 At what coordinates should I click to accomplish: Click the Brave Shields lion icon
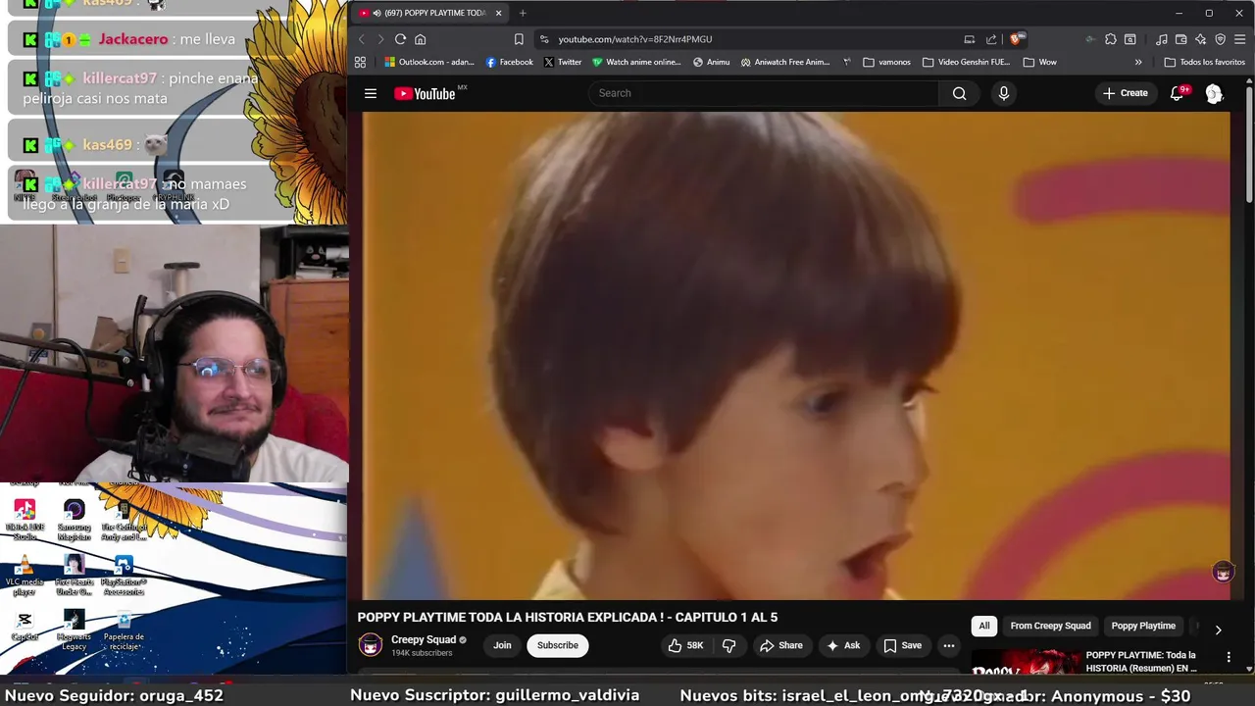[1017, 39]
